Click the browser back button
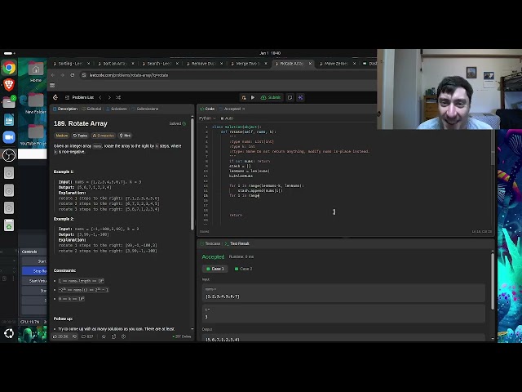This screenshot has width=522, height=392. point(53,75)
